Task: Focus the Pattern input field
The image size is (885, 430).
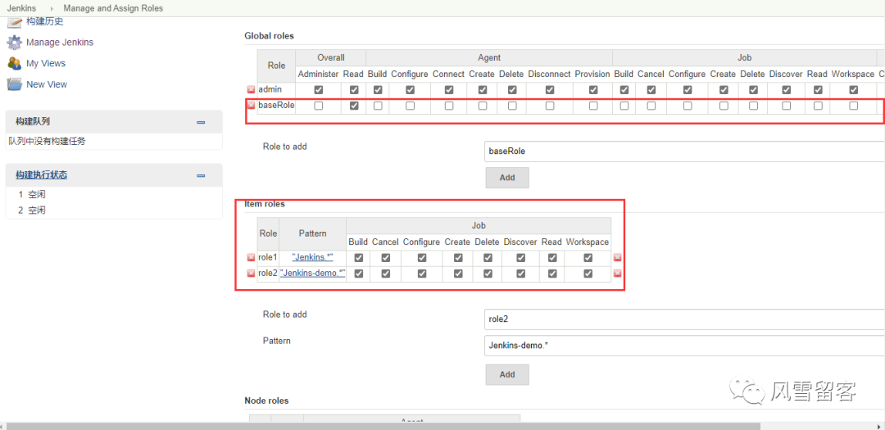Action: [684, 346]
